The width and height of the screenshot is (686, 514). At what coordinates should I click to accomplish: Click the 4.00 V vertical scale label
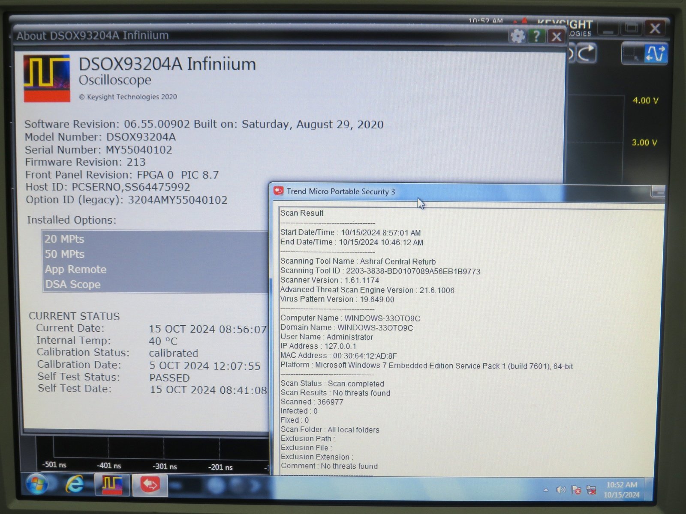pyautogui.click(x=645, y=101)
